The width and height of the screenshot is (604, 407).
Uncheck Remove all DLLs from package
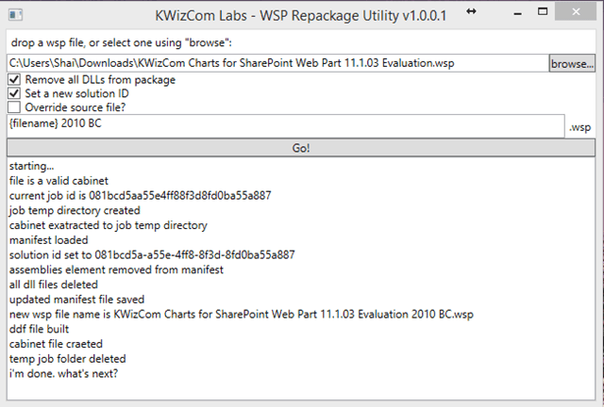coord(14,80)
